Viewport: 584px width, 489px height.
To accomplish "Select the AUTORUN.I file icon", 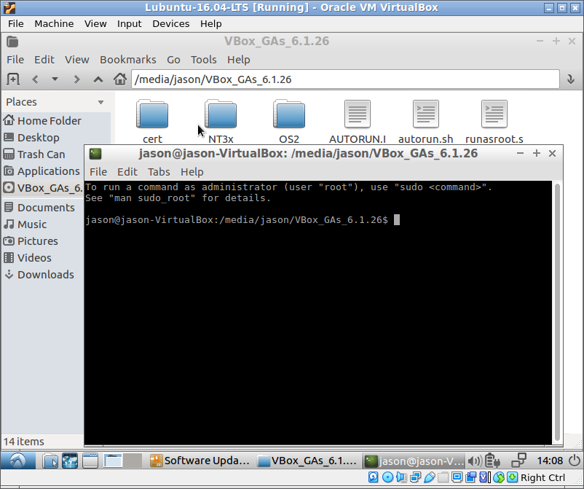I will coord(358,114).
